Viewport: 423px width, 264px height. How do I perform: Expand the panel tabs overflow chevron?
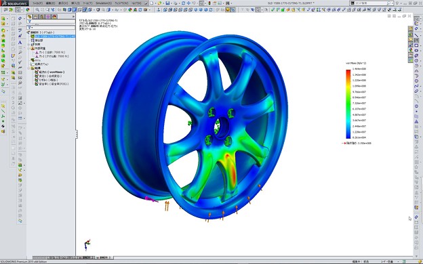point(73,17)
